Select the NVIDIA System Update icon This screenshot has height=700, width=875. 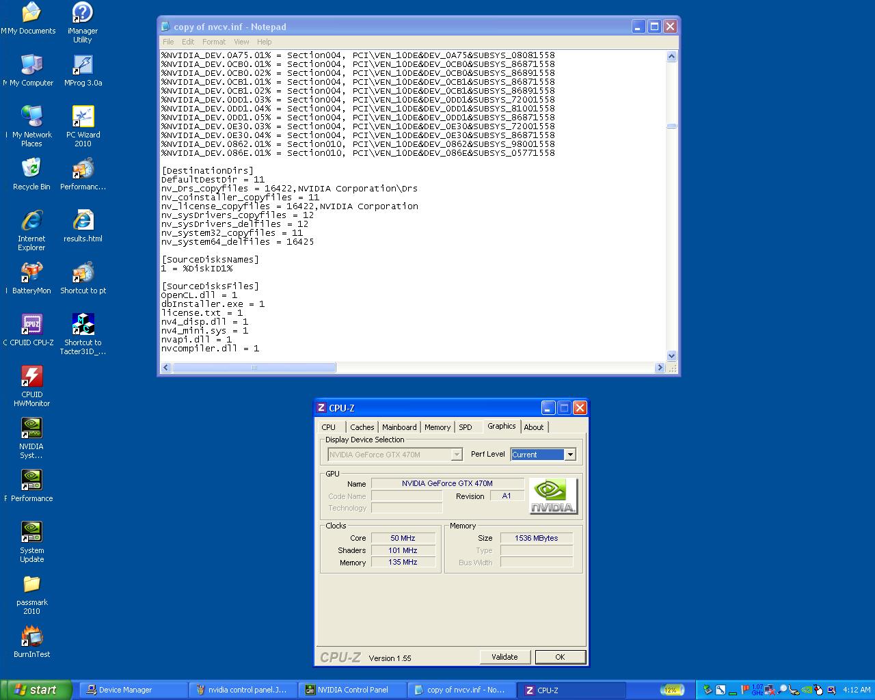click(31, 542)
